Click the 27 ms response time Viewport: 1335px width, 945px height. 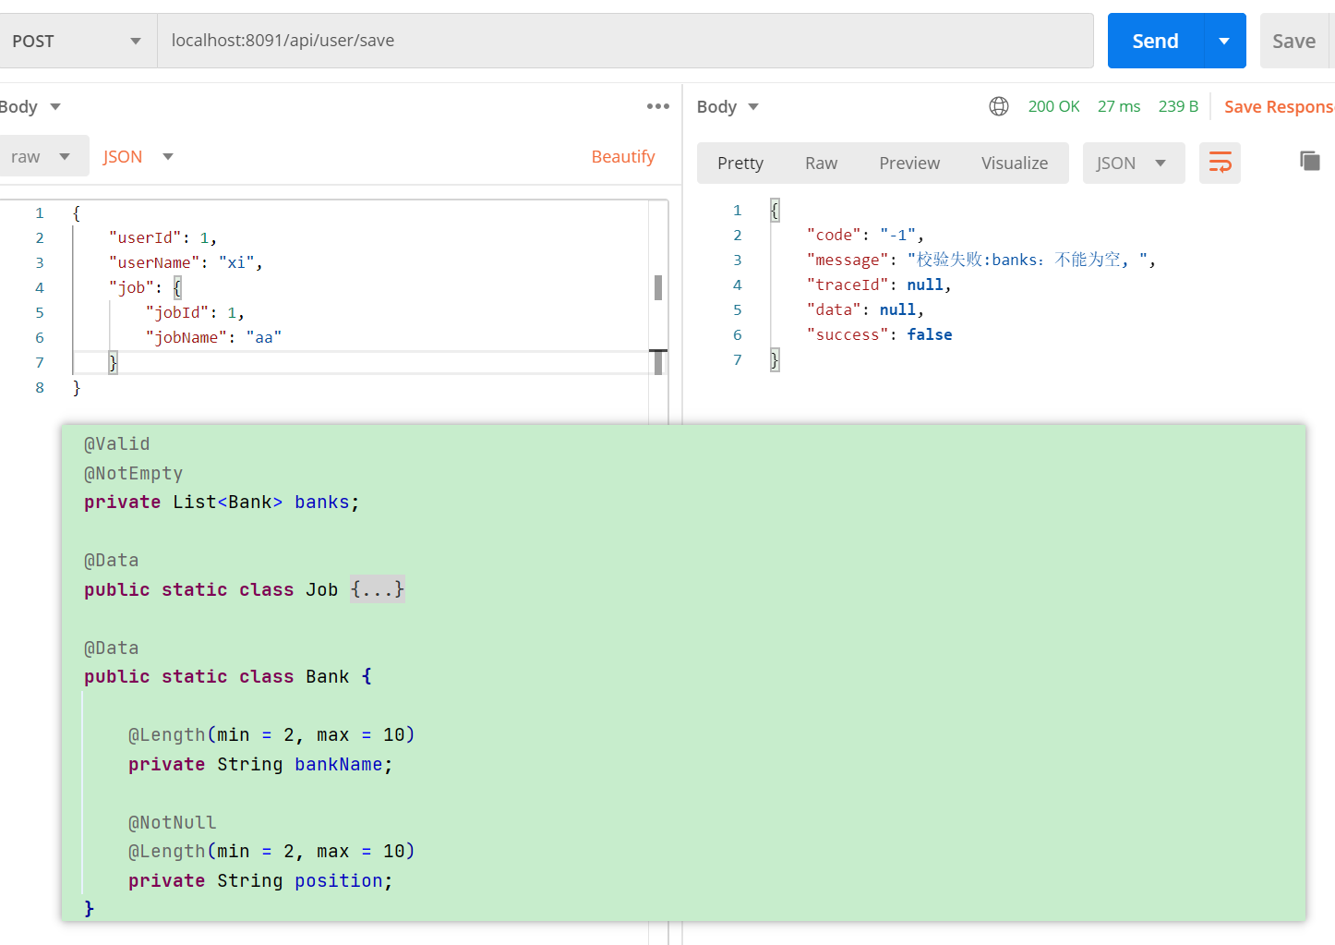[1119, 106]
